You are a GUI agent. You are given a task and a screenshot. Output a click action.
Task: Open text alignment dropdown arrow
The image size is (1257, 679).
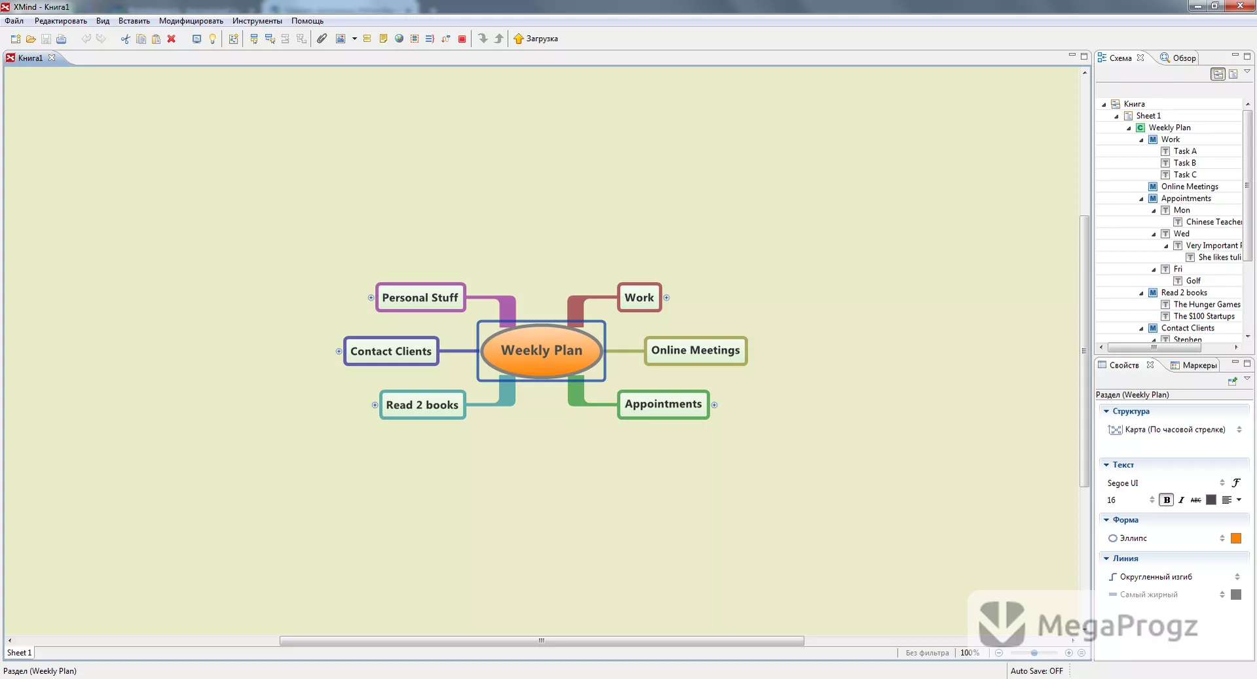1239,500
